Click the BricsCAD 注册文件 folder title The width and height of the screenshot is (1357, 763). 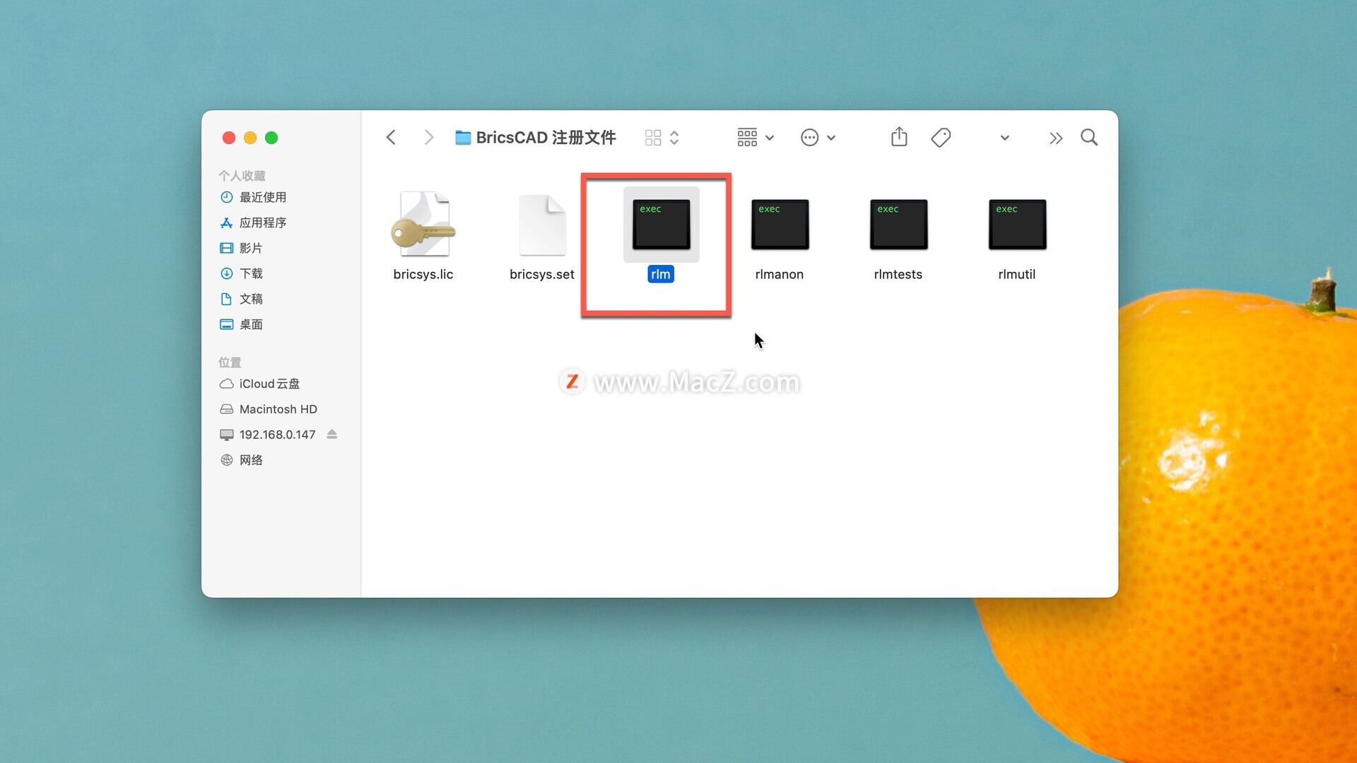coord(536,137)
